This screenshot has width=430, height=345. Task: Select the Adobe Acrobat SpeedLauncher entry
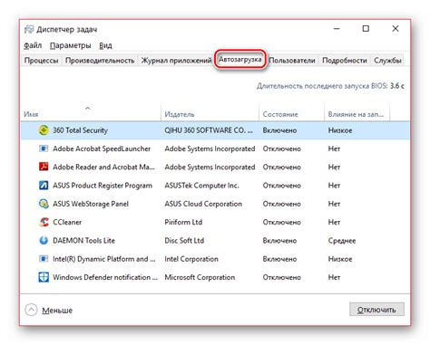(102, 149)
